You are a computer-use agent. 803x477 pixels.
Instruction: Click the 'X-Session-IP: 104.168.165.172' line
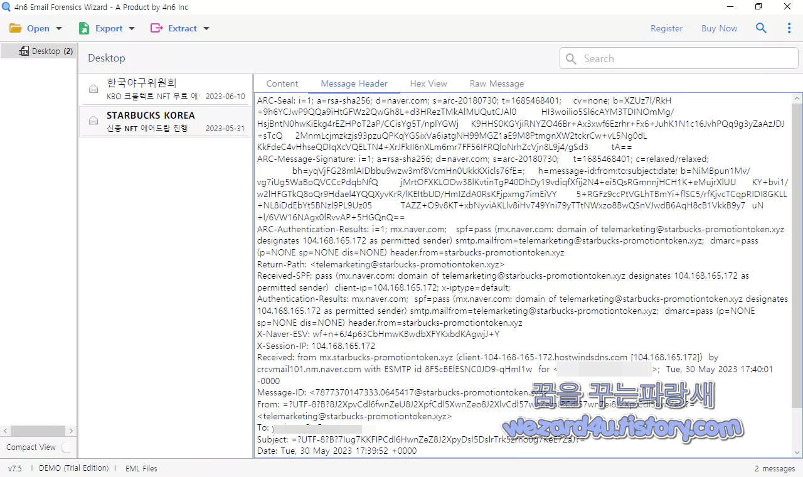316,346
